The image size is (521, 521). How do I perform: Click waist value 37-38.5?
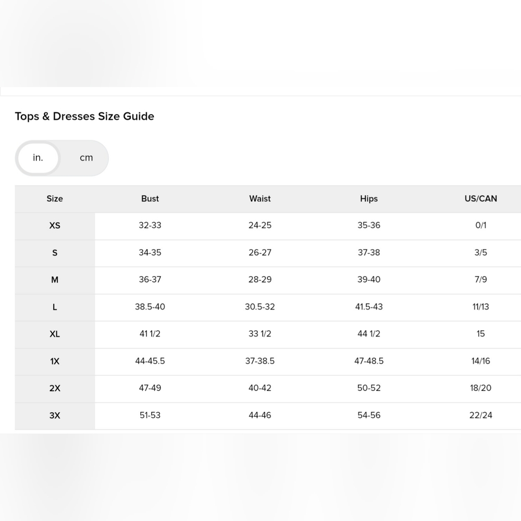pyautogui.click(x=260, y=361)
